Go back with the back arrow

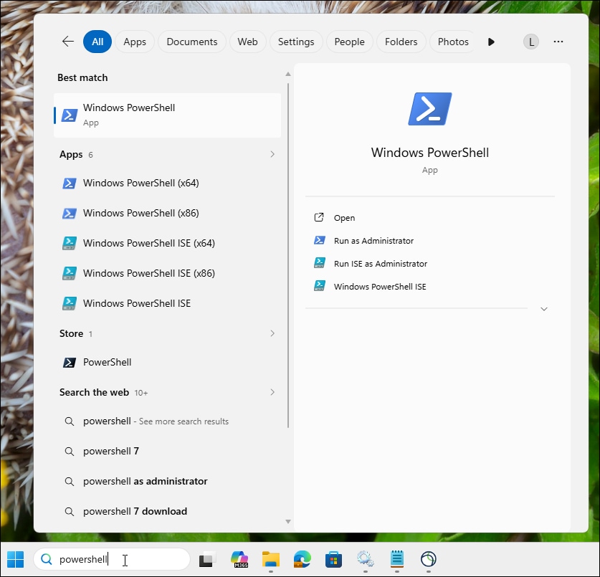pos(68,42)
